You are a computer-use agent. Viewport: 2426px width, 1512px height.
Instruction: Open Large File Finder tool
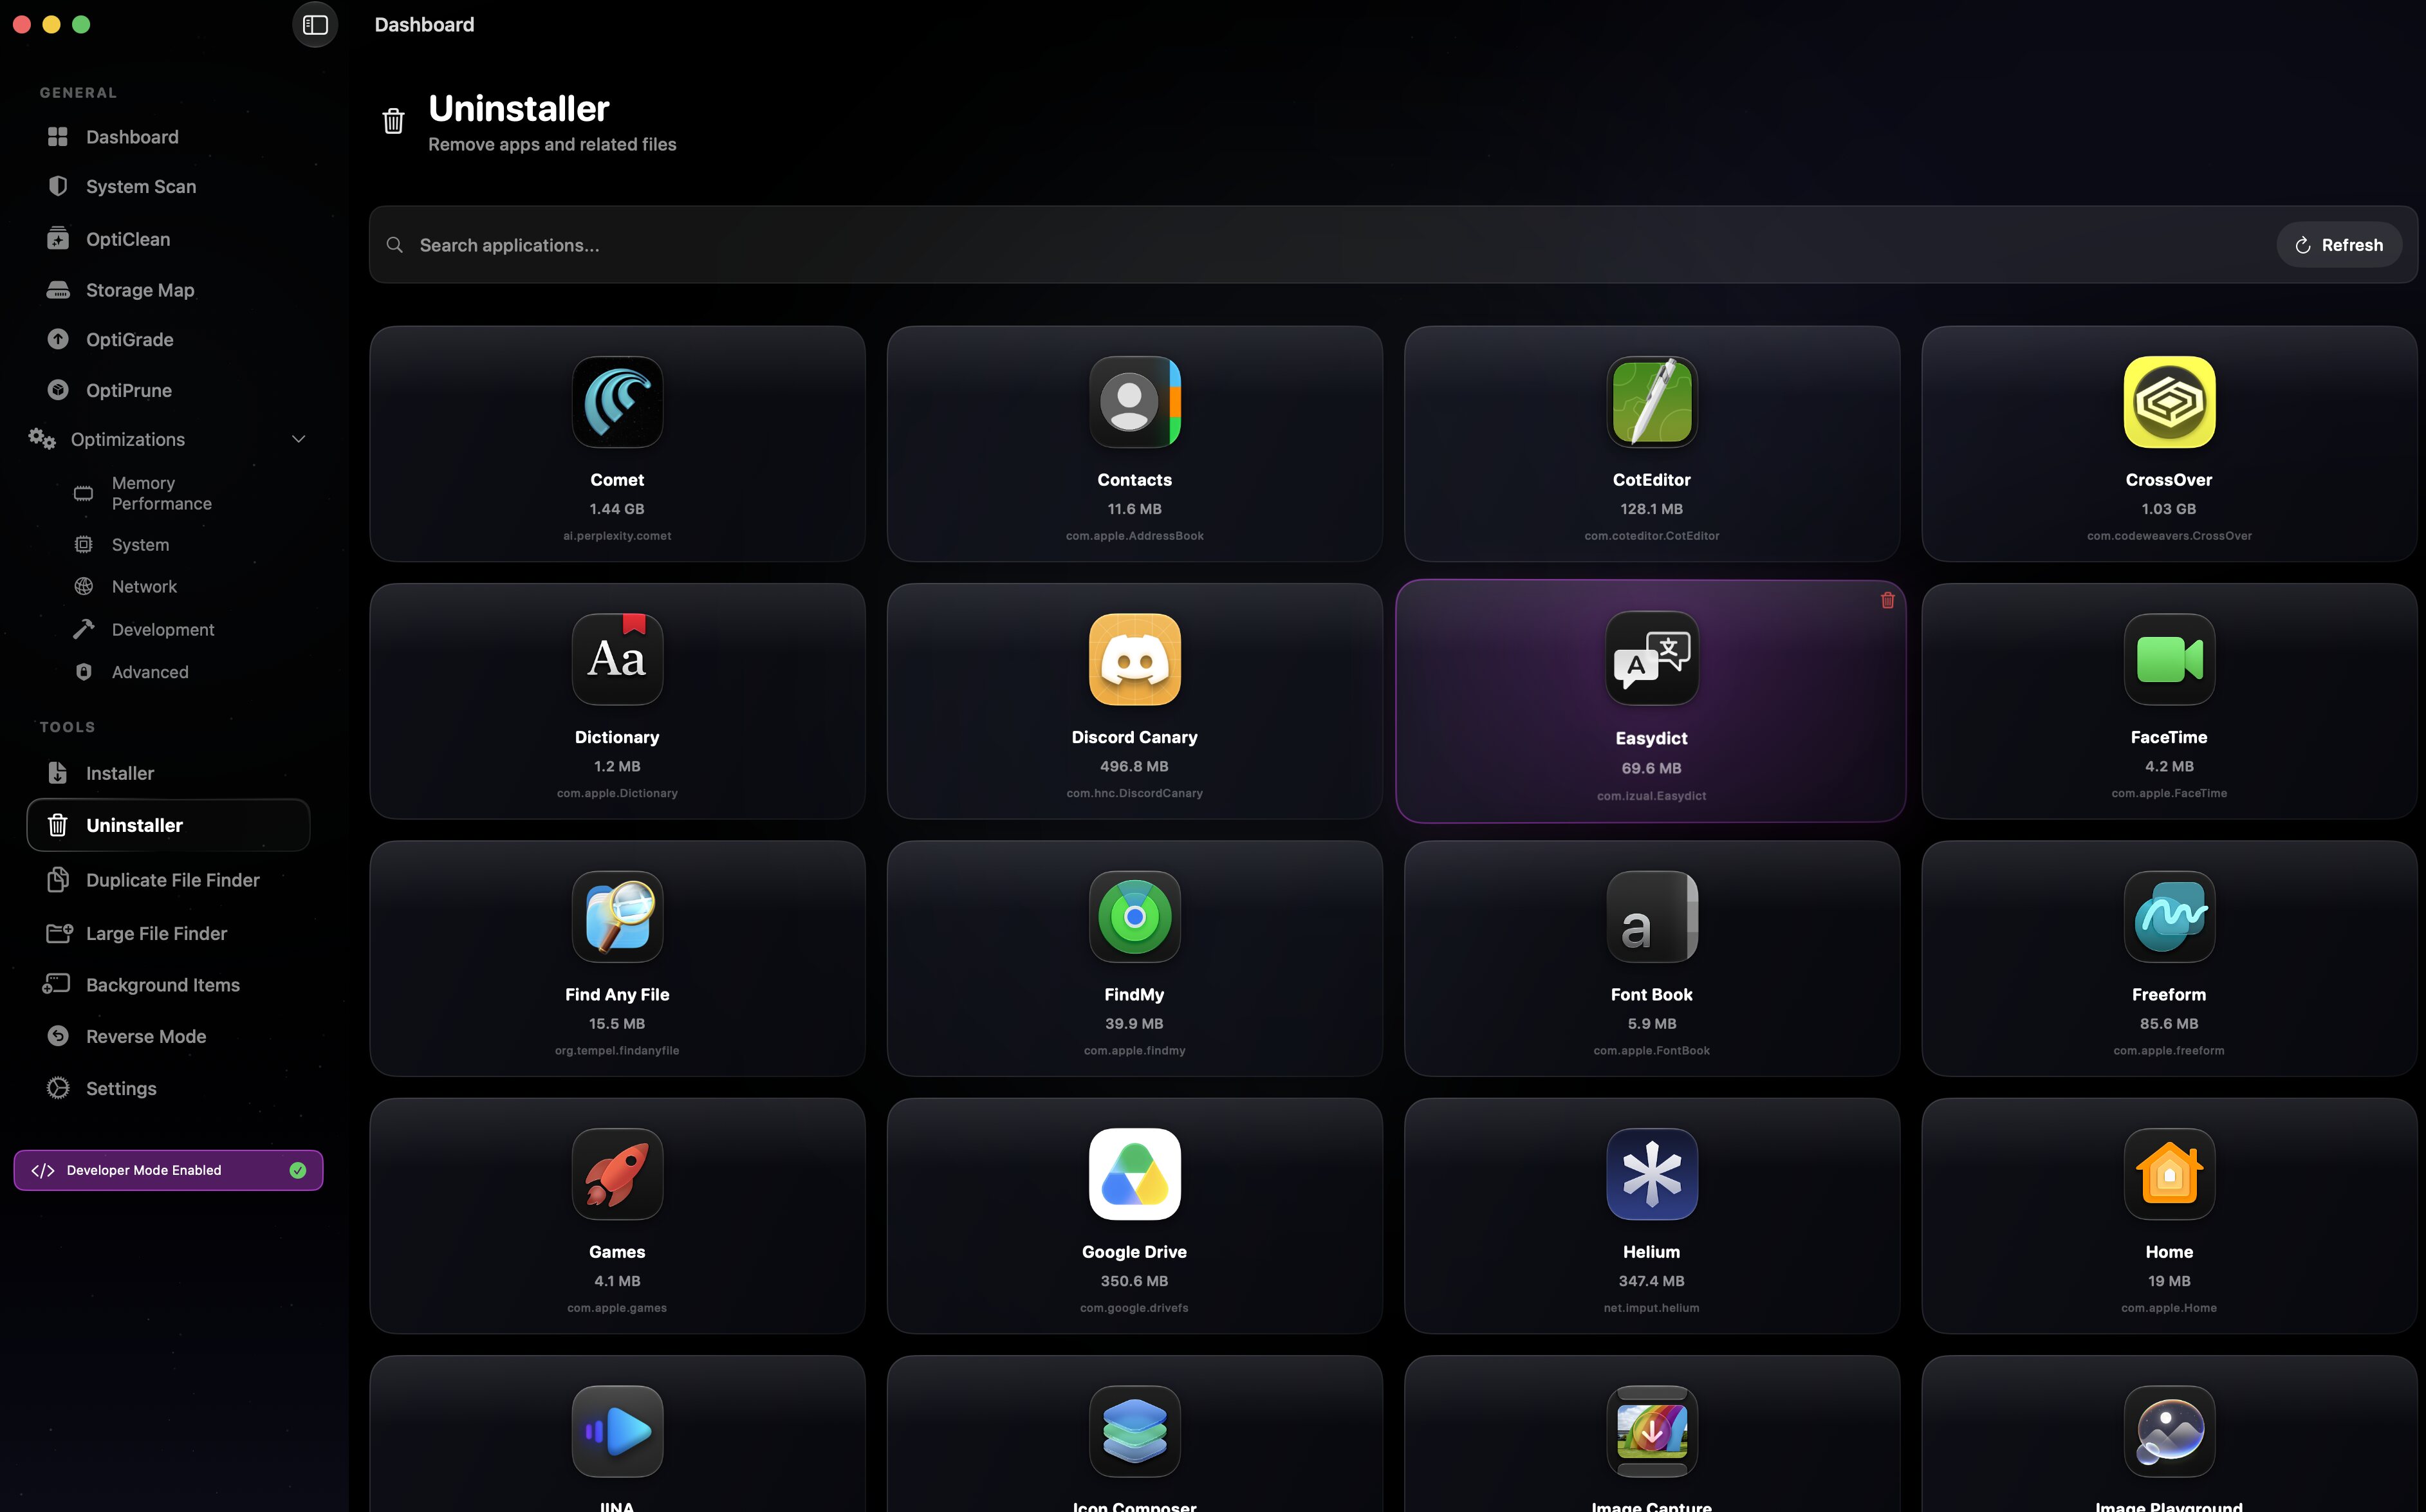point(168,933)
